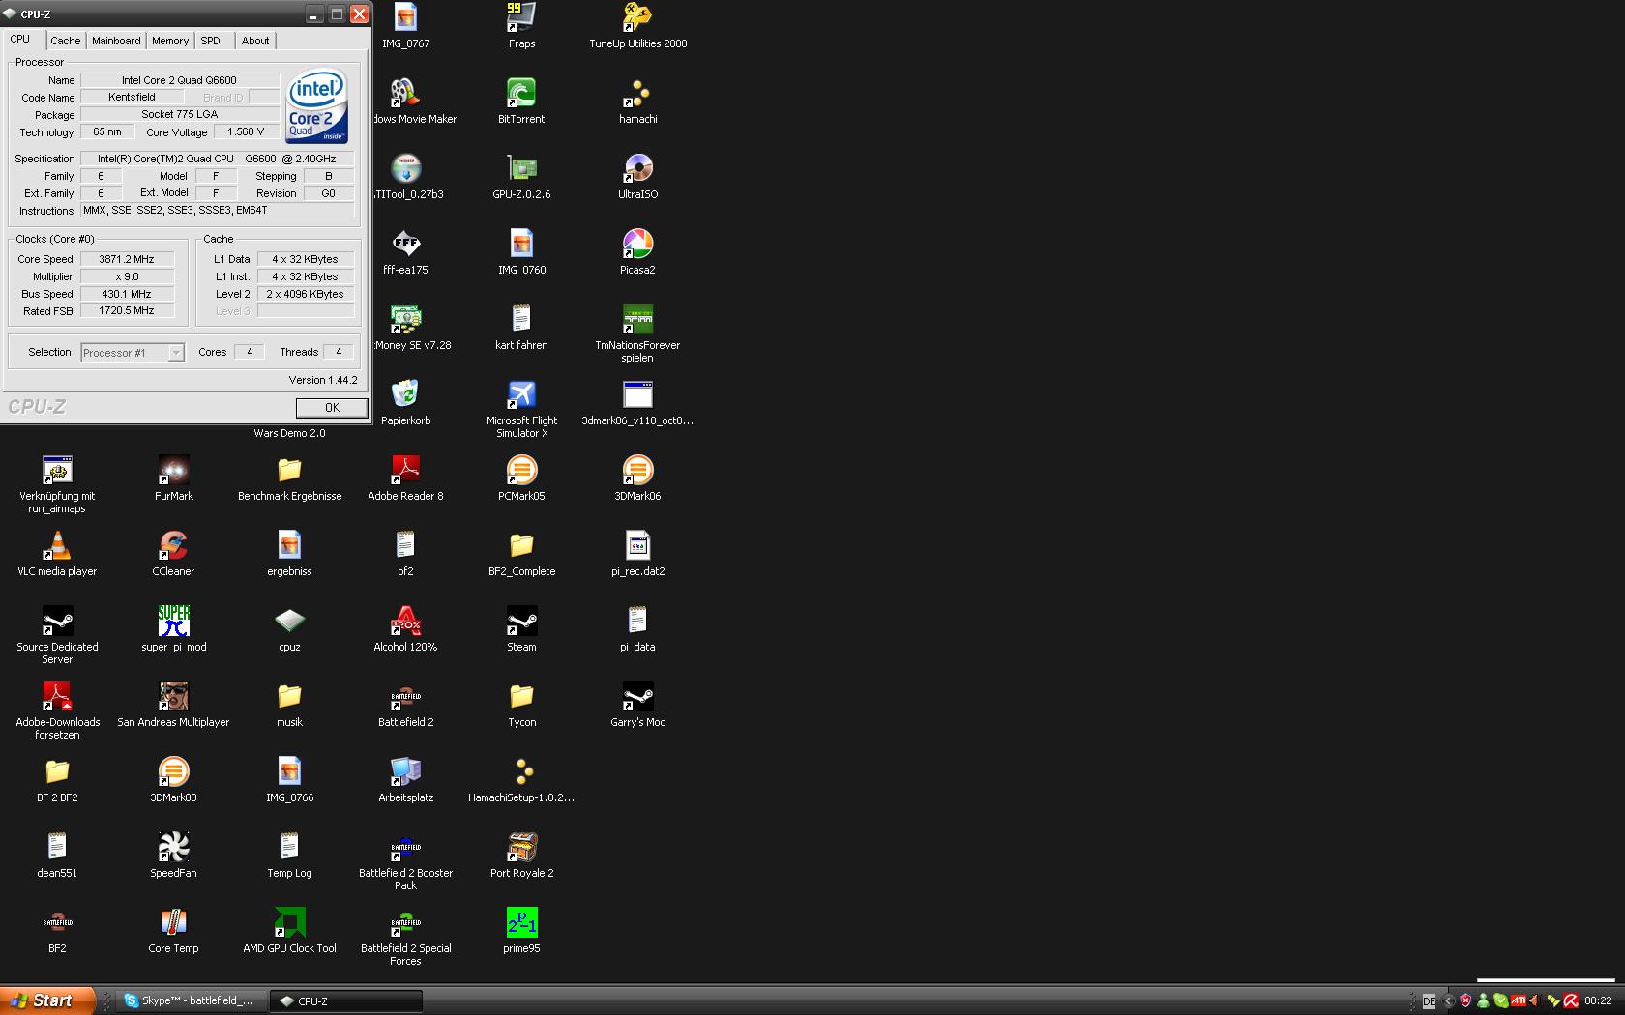Open the Adobe Reader 8 icon
This screenshot has width=1625, height=1015.
405,478
